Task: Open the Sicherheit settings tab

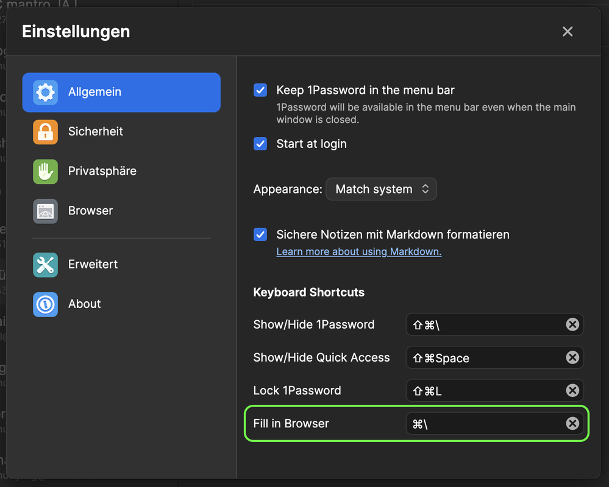Action: [x=121, y=132]
